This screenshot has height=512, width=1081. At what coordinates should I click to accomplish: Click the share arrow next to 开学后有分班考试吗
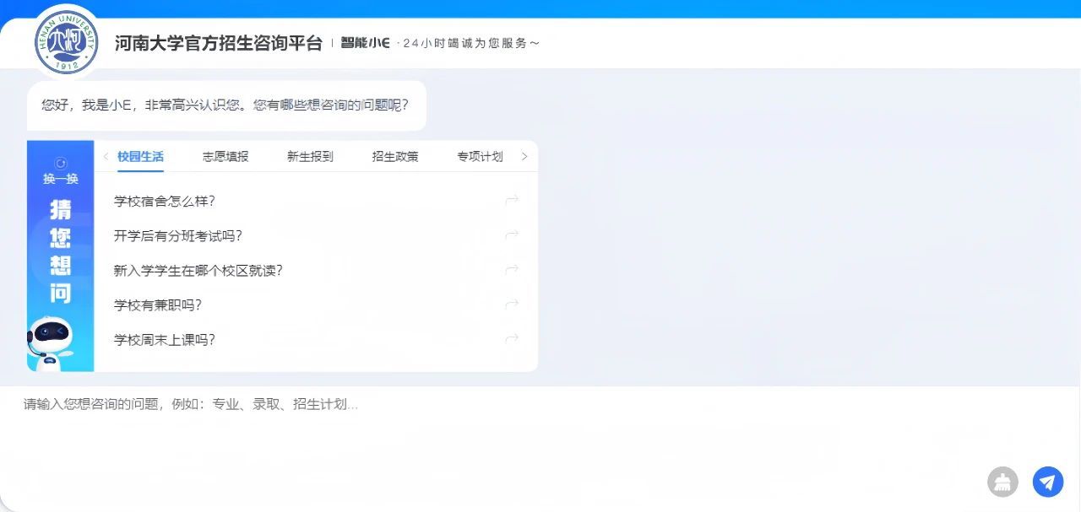coord(511,235)
